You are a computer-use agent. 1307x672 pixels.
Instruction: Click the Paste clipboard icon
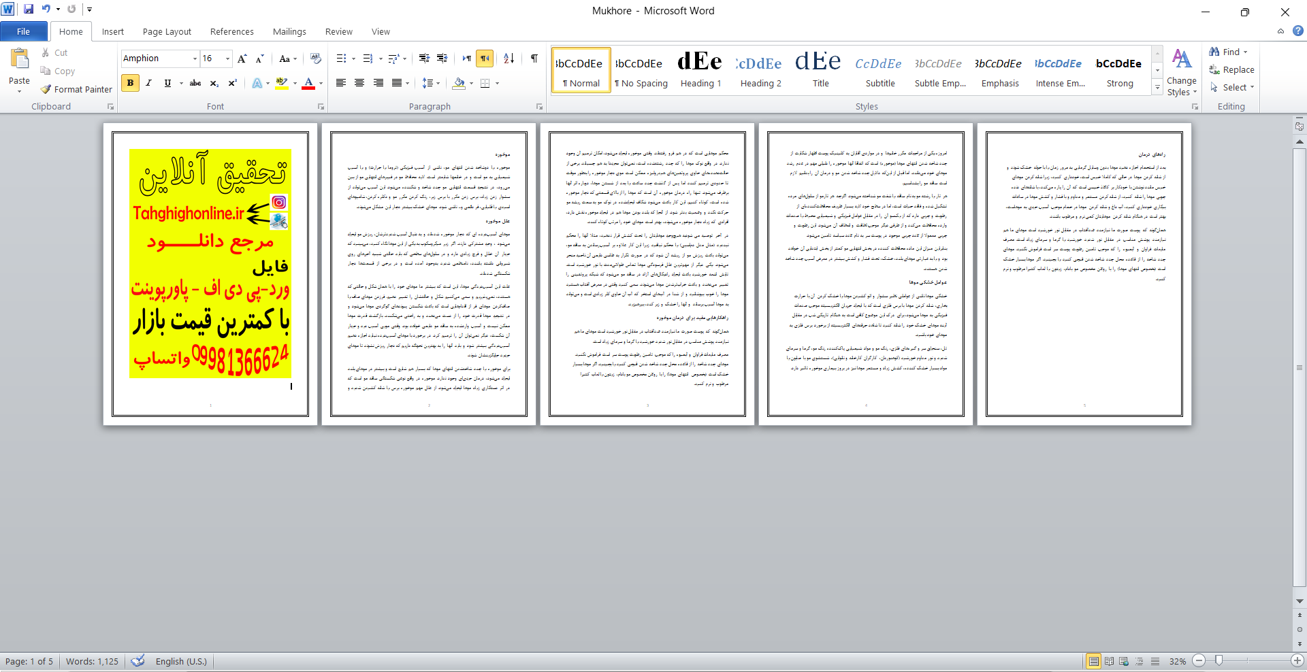tap(20, 59)
